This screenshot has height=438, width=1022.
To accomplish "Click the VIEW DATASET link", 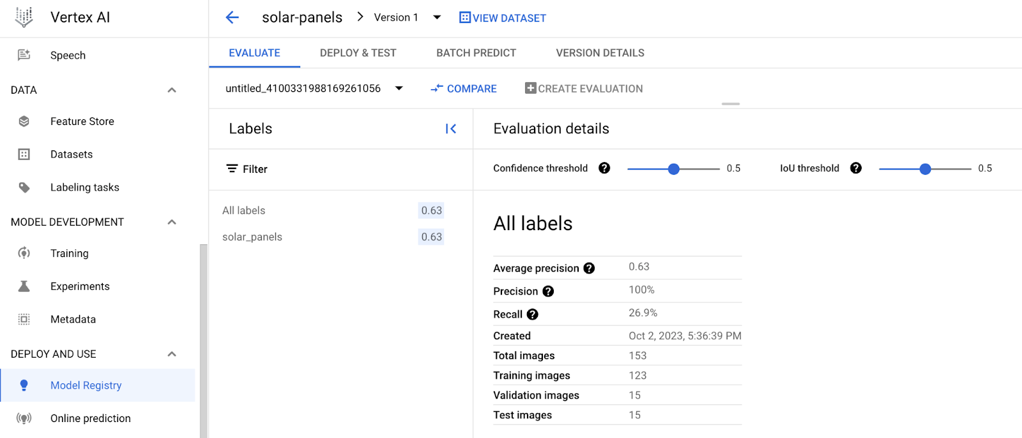I will (503, 18).
